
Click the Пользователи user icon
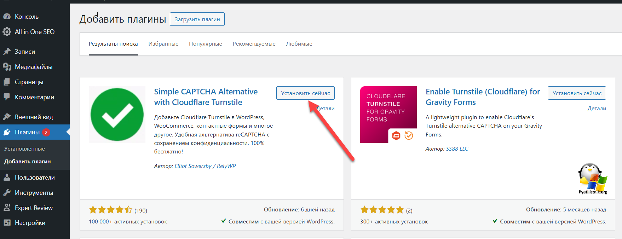coord(7,177)
